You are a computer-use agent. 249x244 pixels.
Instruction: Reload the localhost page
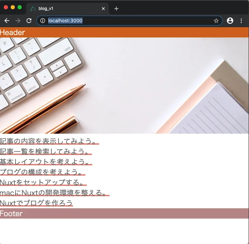[29, 21]
